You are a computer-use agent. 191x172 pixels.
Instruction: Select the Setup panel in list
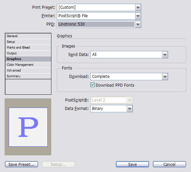coord(28,42)
